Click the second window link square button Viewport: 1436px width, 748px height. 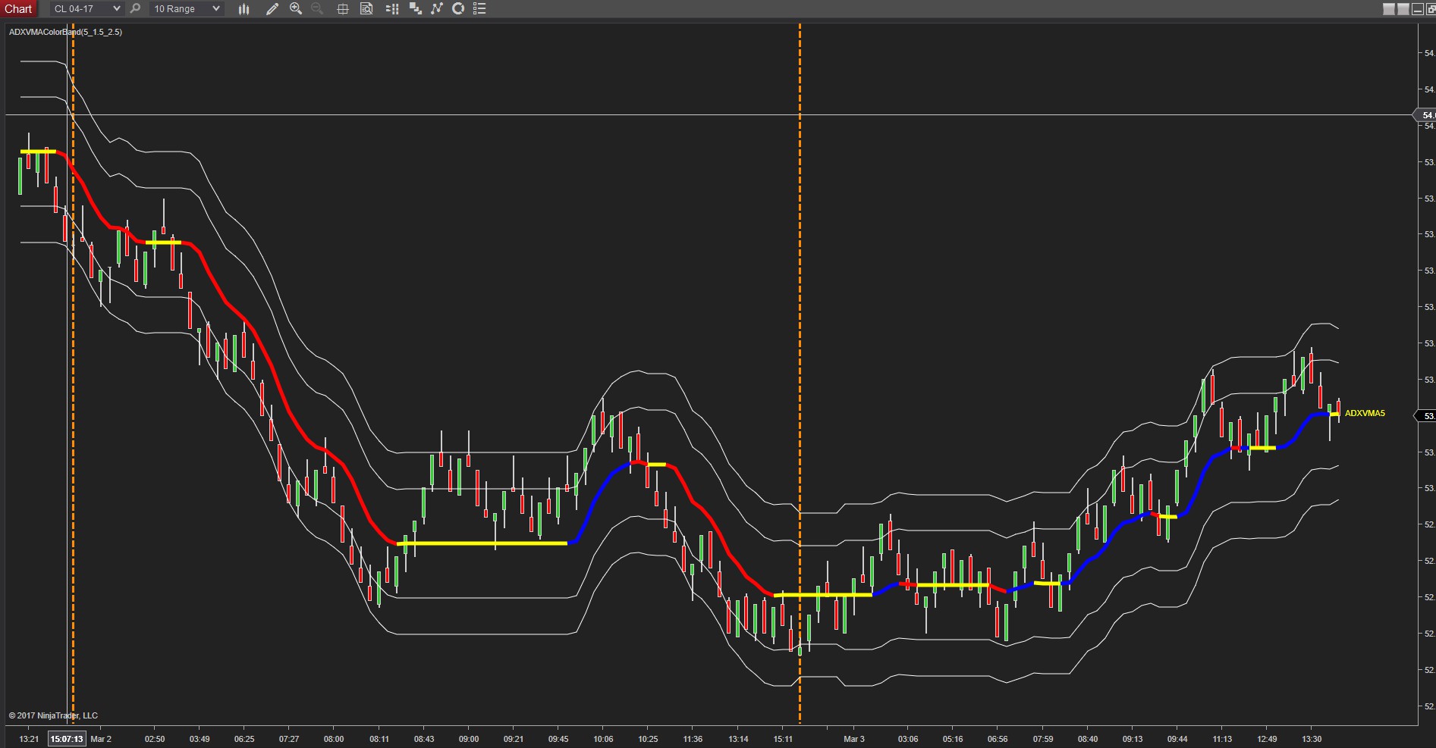[1403, 9]
